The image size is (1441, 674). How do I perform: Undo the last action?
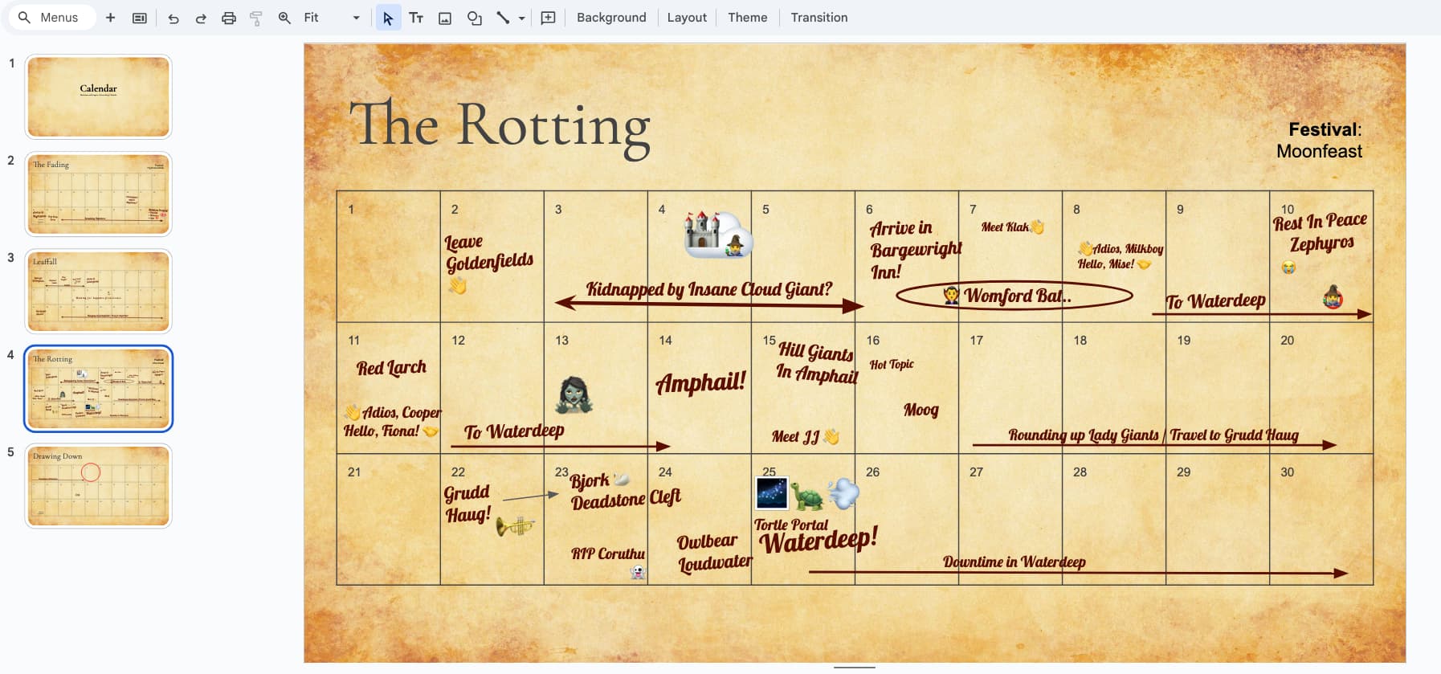(173, 18)
